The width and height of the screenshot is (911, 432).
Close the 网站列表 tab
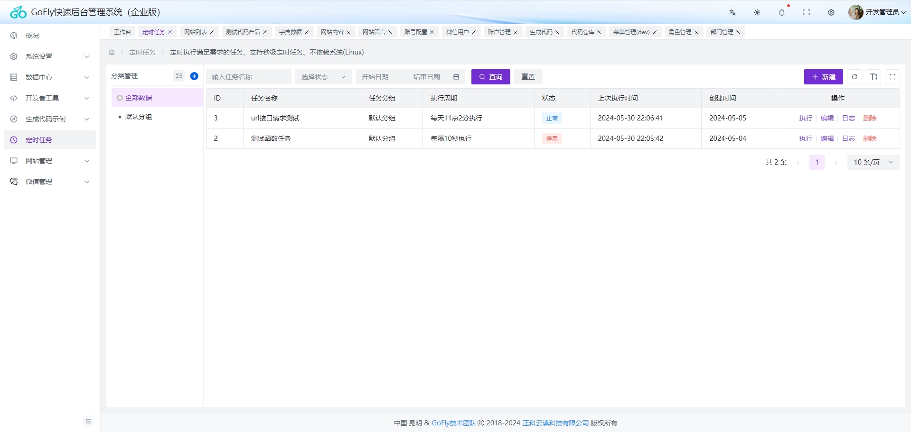[x=212, y=32]
